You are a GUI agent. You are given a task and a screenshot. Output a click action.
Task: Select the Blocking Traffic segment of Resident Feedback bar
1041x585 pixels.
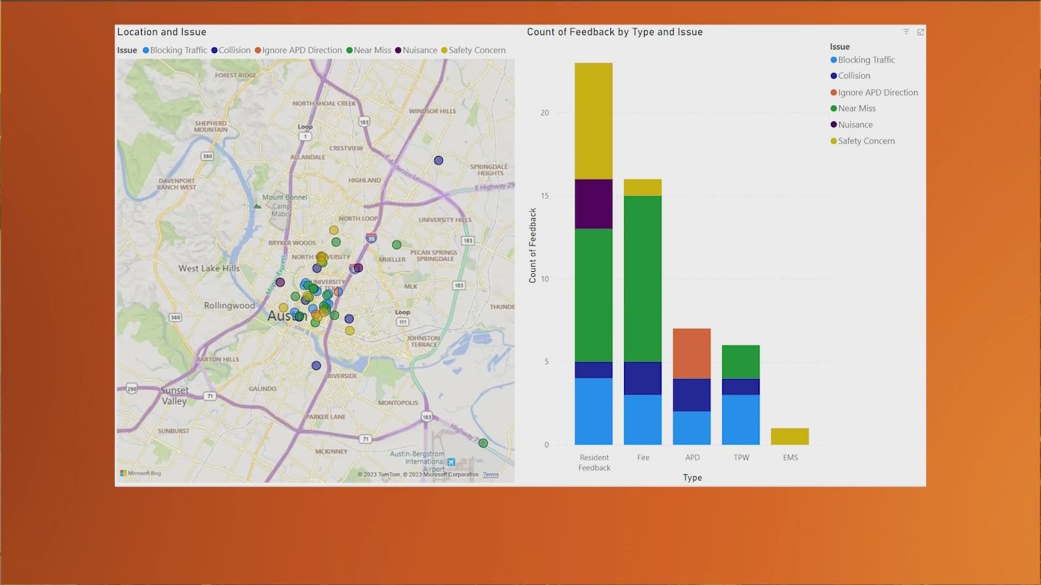(594, 412)
